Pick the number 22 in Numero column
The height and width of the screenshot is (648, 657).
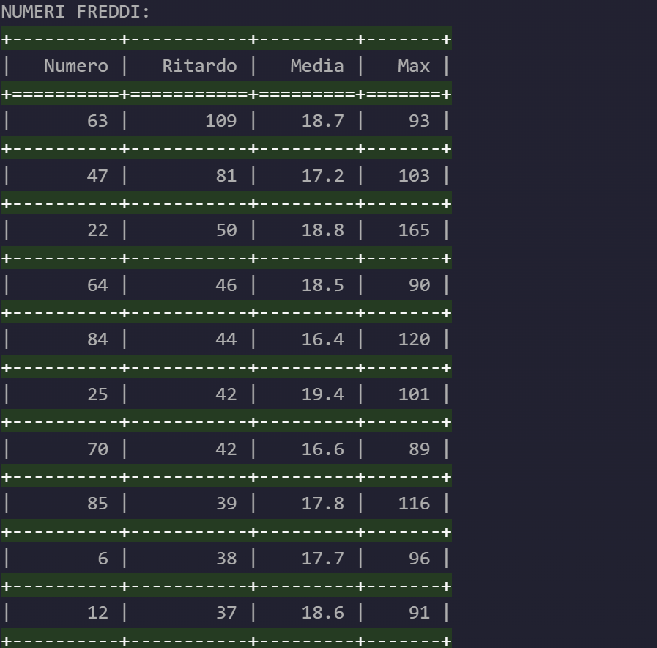[x=97, y=230]
